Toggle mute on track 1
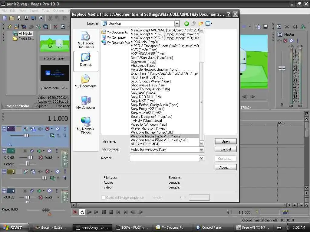 58,129
